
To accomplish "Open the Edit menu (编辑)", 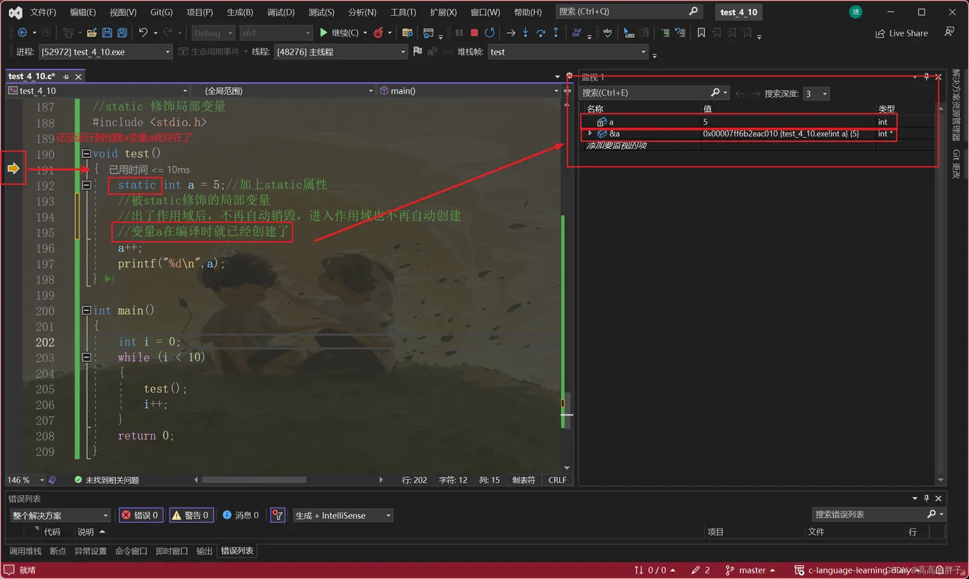I will pyautogui.click(x=83, y=12).
